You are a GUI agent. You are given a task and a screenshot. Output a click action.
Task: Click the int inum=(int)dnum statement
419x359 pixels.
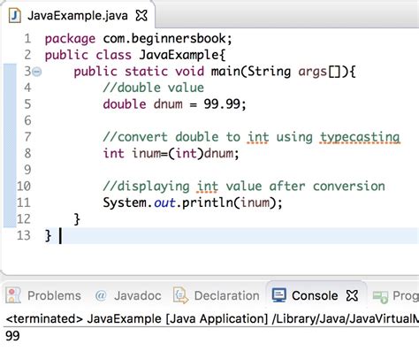pos(171,154)
